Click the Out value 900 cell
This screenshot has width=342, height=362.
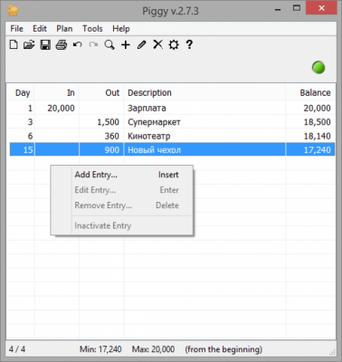click(101, 150)
